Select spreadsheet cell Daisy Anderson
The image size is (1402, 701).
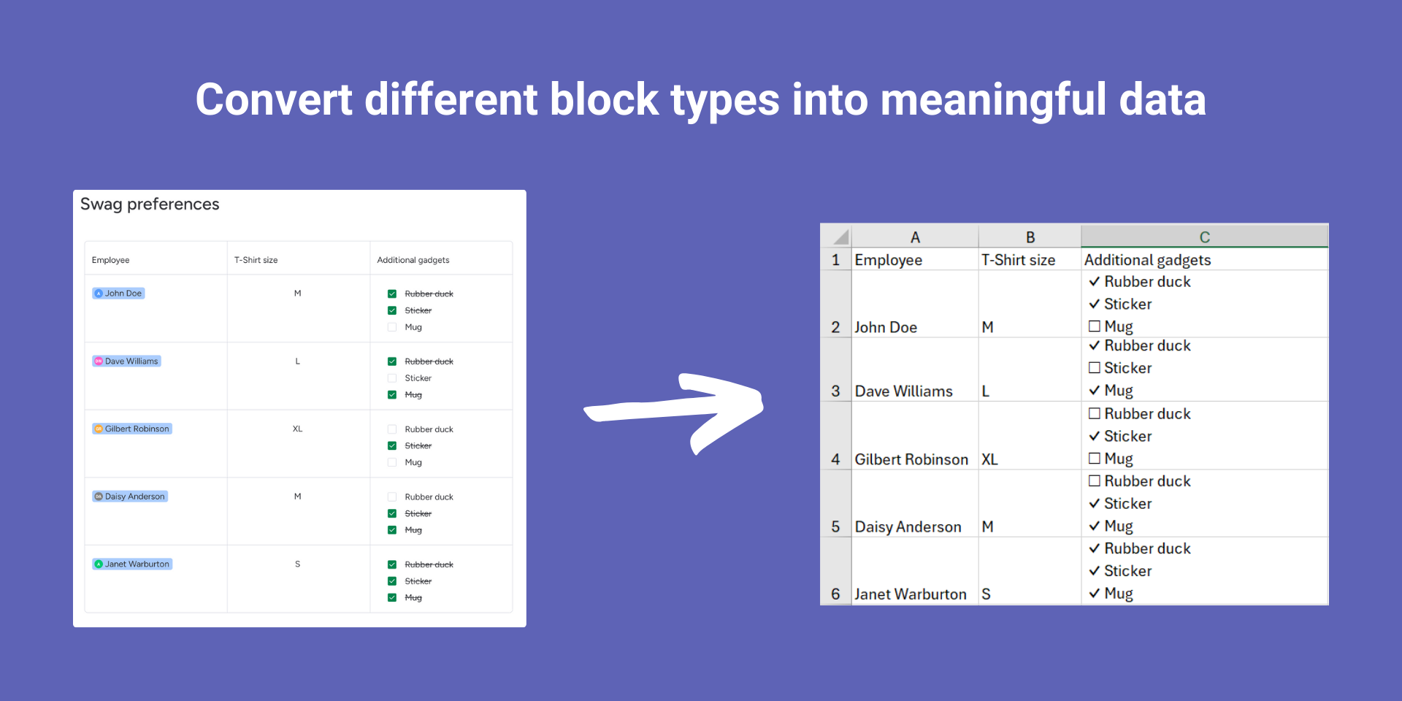pos(915,504)
